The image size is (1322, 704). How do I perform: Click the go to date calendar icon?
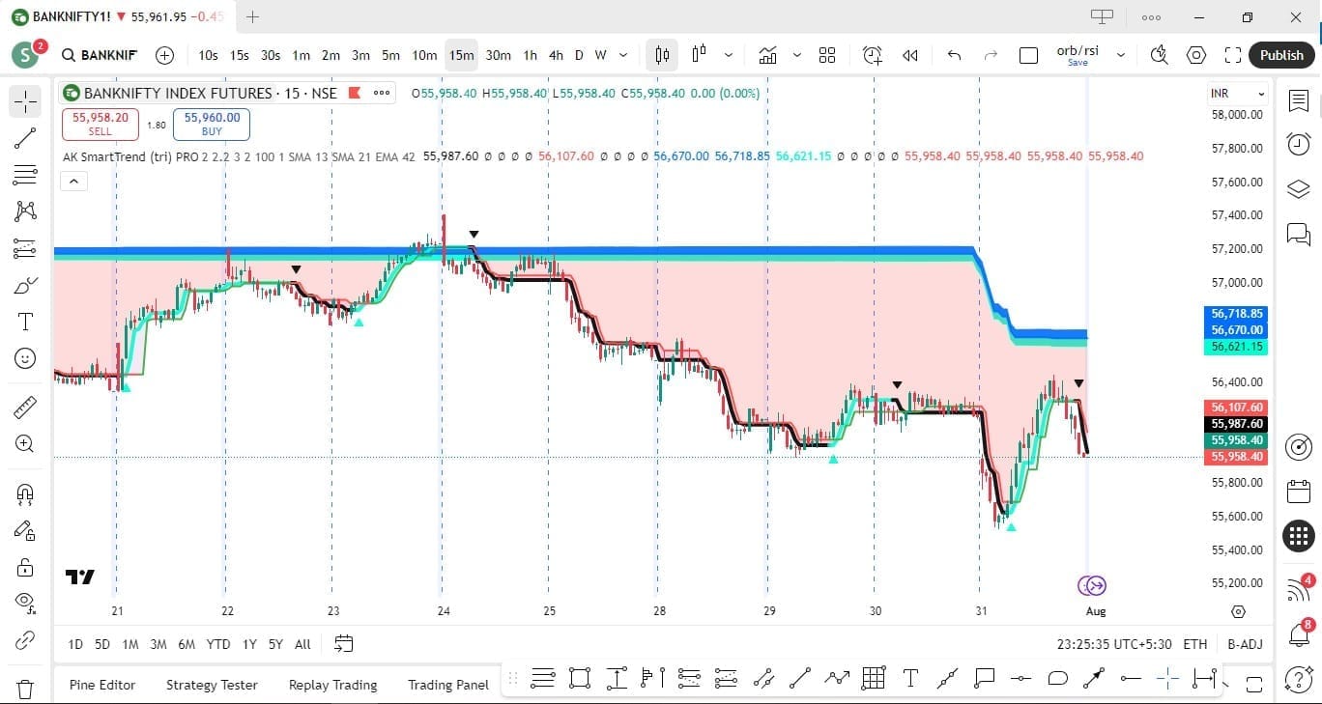(343, 644)
